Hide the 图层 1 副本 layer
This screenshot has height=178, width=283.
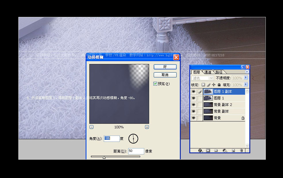point(193,92)
